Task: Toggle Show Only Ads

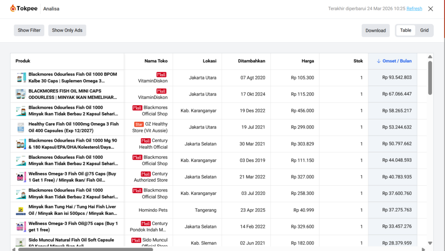Action: (x=67, y=30)
